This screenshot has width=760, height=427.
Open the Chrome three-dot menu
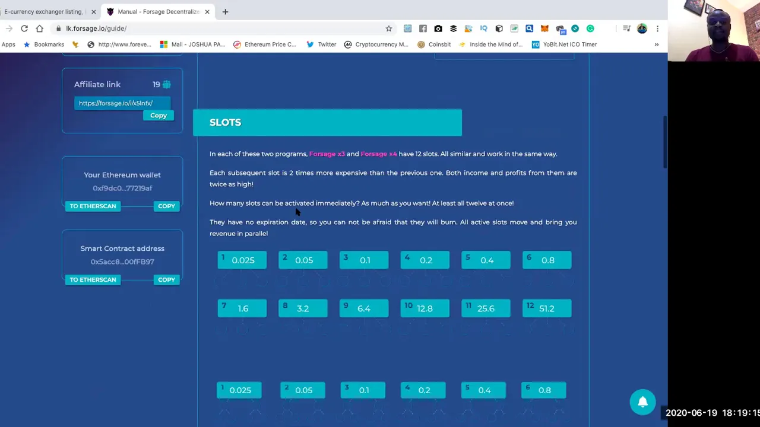(x=657, y=28)
